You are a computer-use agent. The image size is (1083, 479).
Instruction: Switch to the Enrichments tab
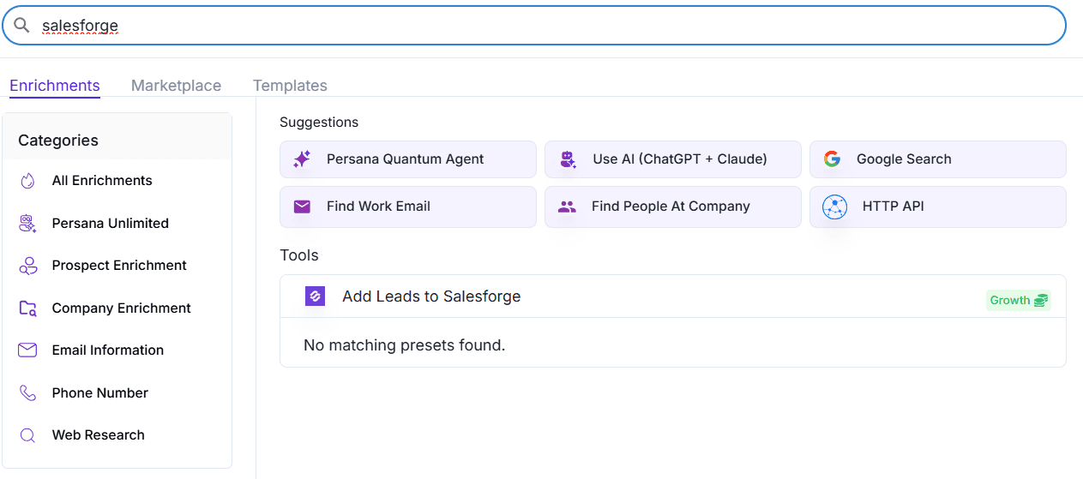coord(55,86)
